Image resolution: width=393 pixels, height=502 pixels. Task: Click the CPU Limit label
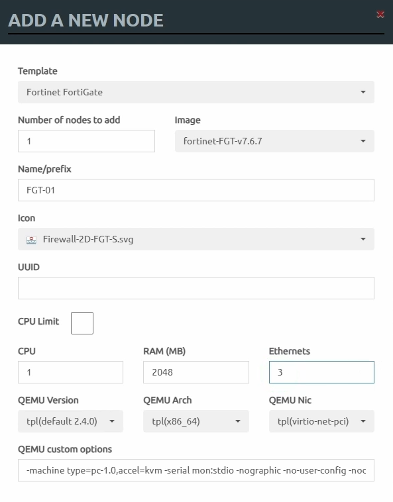point(38,321)
